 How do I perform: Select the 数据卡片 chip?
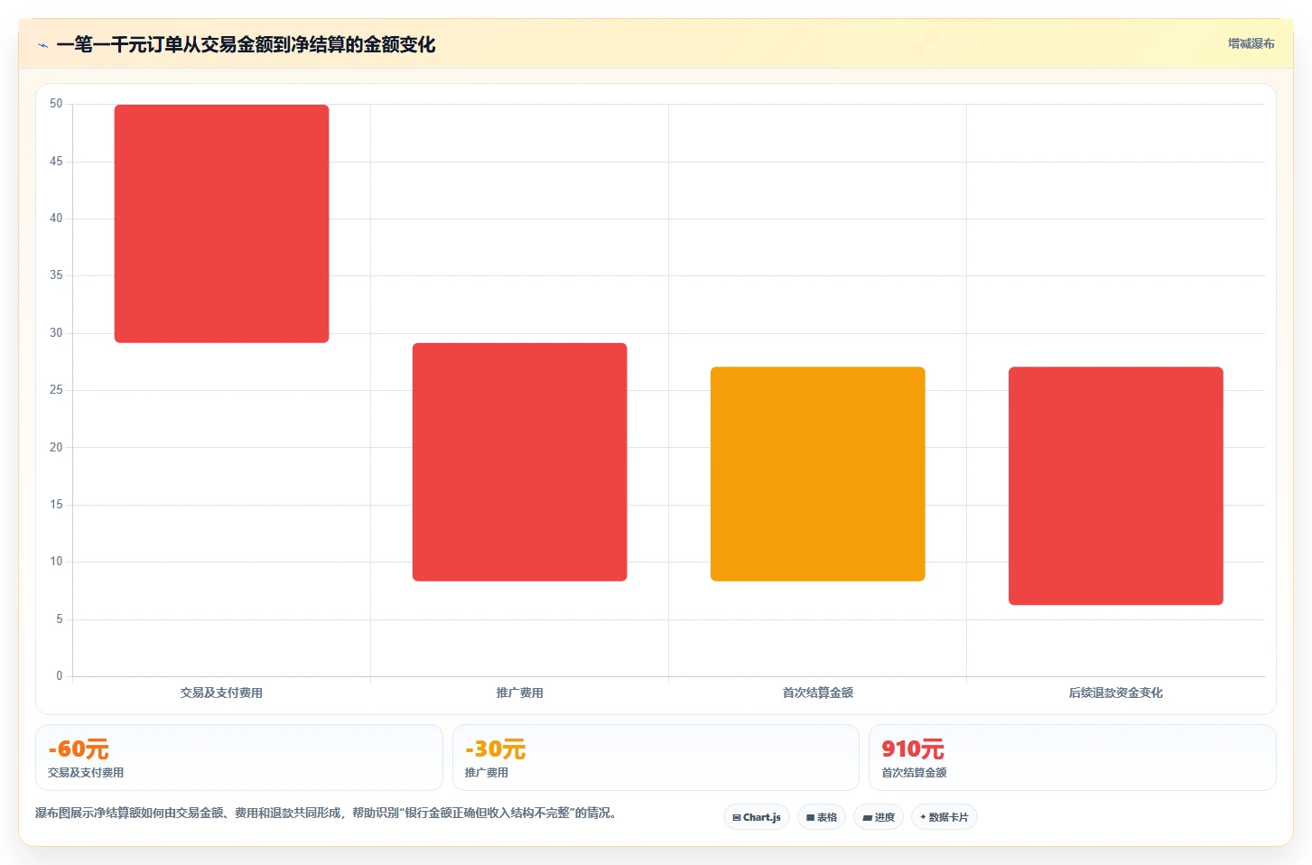[944, 817]
